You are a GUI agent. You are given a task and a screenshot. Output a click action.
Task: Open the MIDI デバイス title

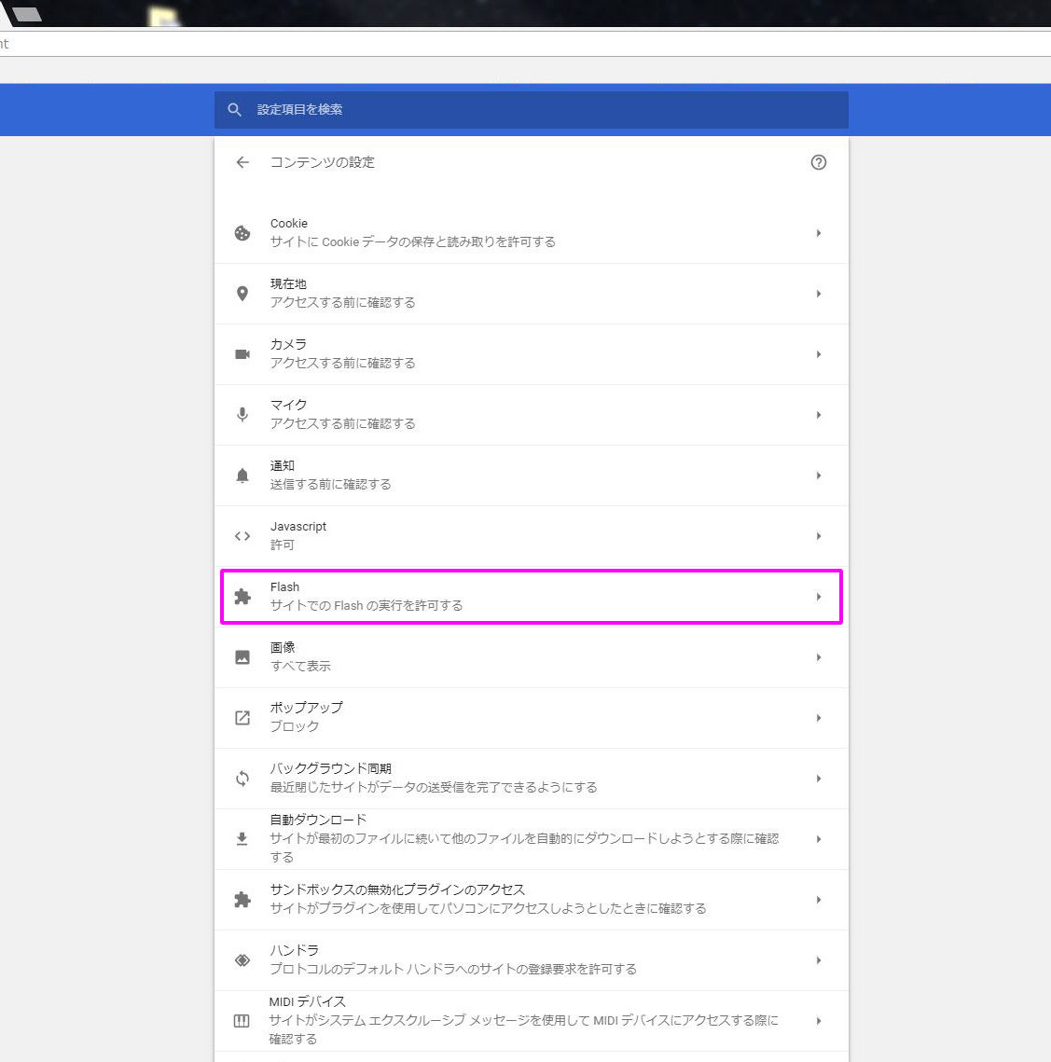pyautogui.click(x=307, y=1001)
